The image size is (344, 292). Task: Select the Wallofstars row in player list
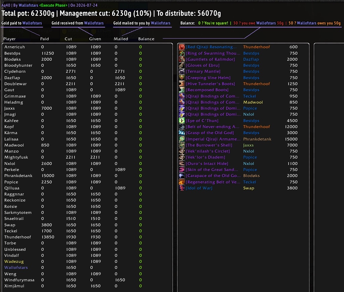tap(16, 268)
